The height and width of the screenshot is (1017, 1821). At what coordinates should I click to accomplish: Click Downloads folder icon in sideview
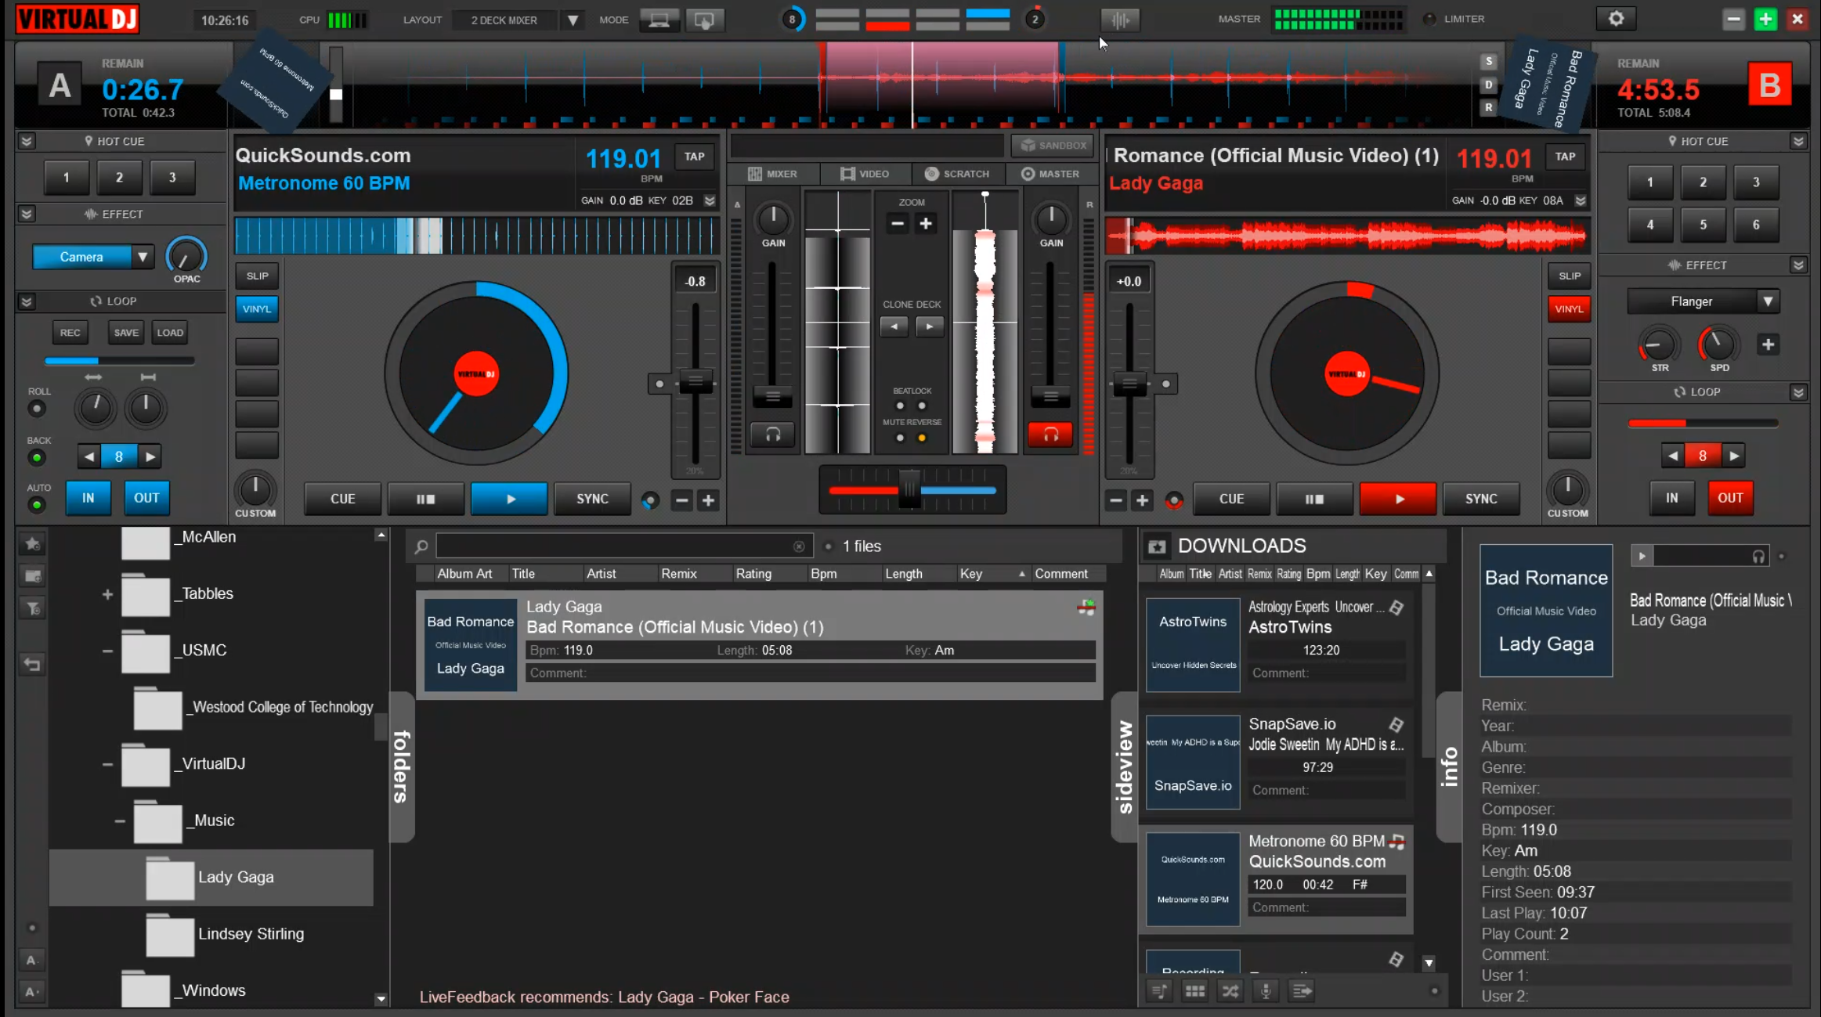point(1157,546)
